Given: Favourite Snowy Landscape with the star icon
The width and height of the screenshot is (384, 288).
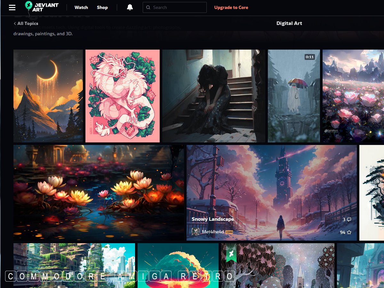Looking at the screenshot, I should click(x=349, y=232).
